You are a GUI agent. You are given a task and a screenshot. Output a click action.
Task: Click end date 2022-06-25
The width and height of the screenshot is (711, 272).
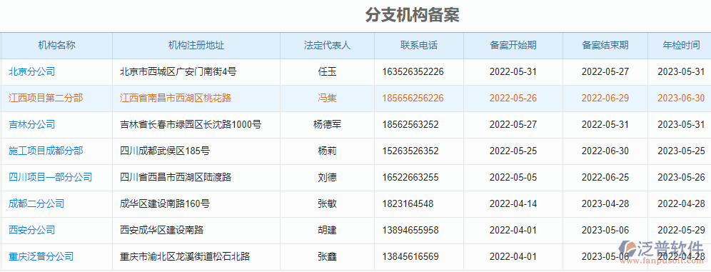point(605,177)
